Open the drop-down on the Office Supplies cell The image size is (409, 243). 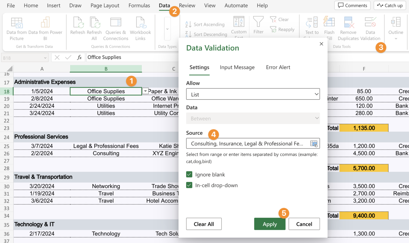(x=145, y=91)
